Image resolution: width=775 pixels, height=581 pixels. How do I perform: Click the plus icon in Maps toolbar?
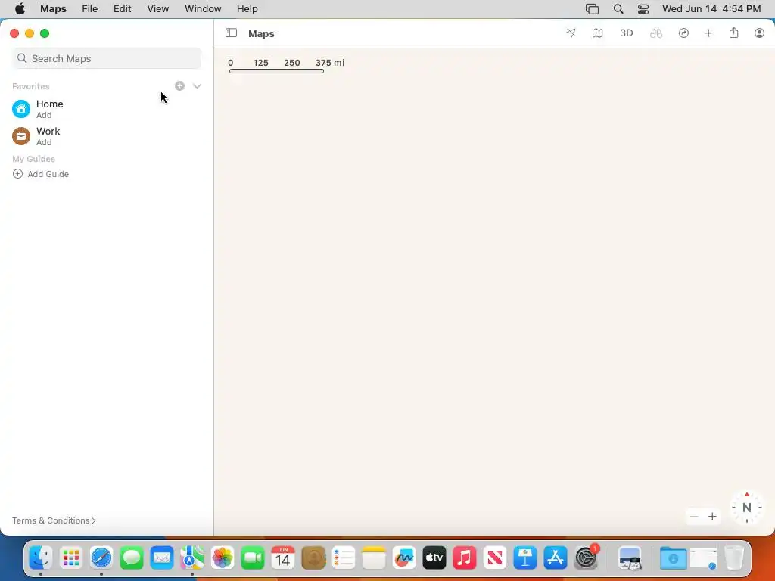(x=708, y=33)
